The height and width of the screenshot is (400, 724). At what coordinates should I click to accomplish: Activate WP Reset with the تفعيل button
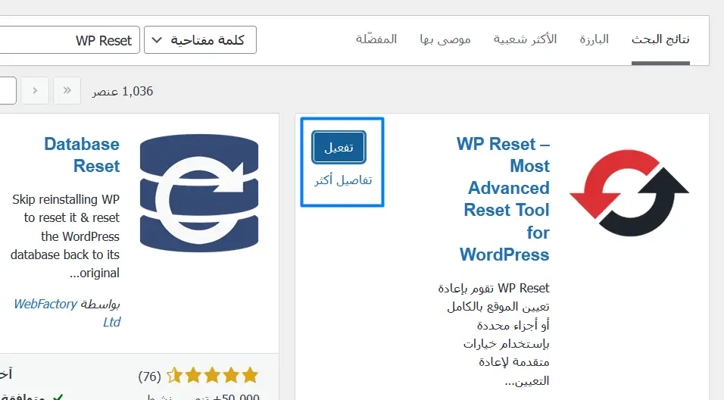[339, 147]
